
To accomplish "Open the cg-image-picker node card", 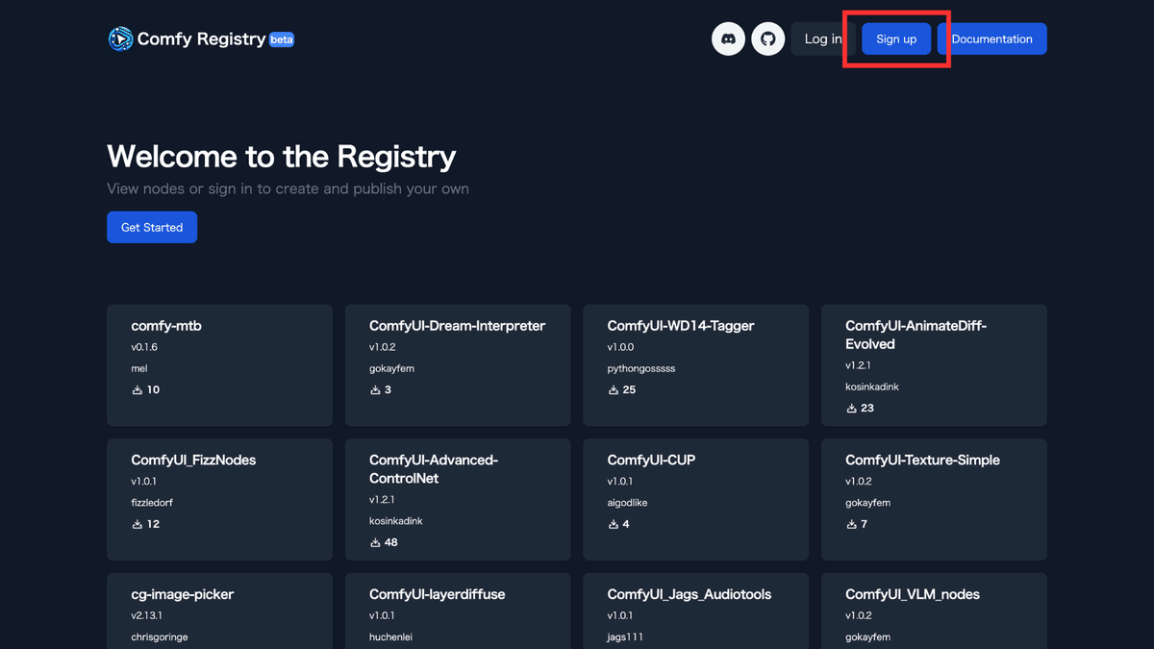I will [x=219, y=612].
